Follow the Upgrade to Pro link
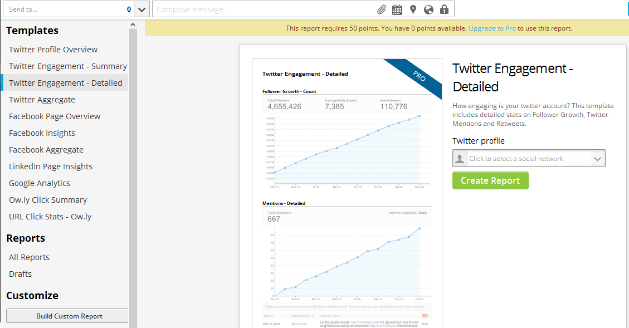 coord(492,28)
